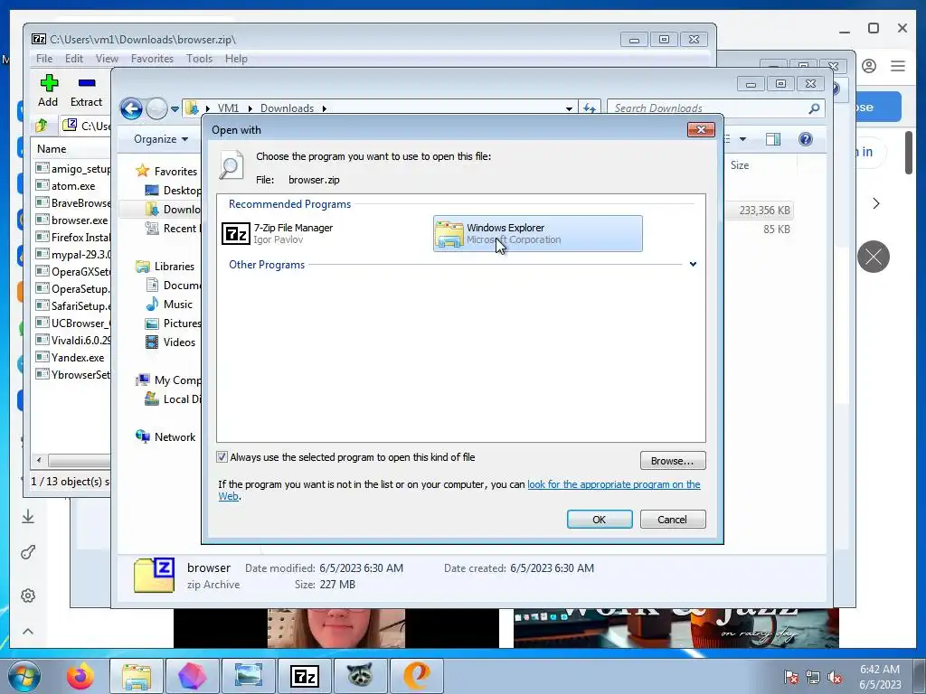Open the Organize dropdown menu
Viewport: 926px width, 694px height.
(x=161, y=139)
